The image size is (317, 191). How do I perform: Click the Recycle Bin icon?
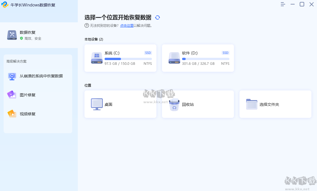tap(174, 105)
